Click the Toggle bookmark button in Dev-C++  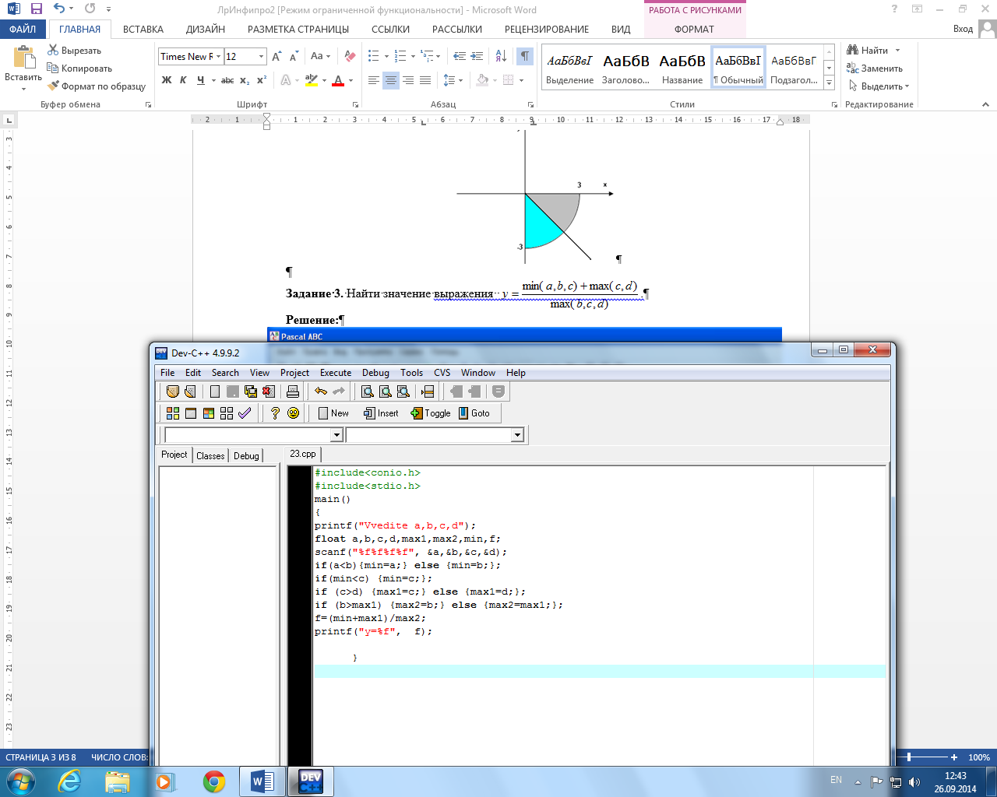coord(431,413)
